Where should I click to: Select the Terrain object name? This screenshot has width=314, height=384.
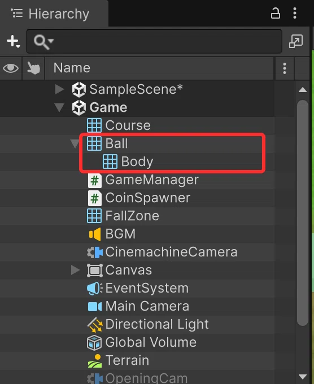(127, 360)
